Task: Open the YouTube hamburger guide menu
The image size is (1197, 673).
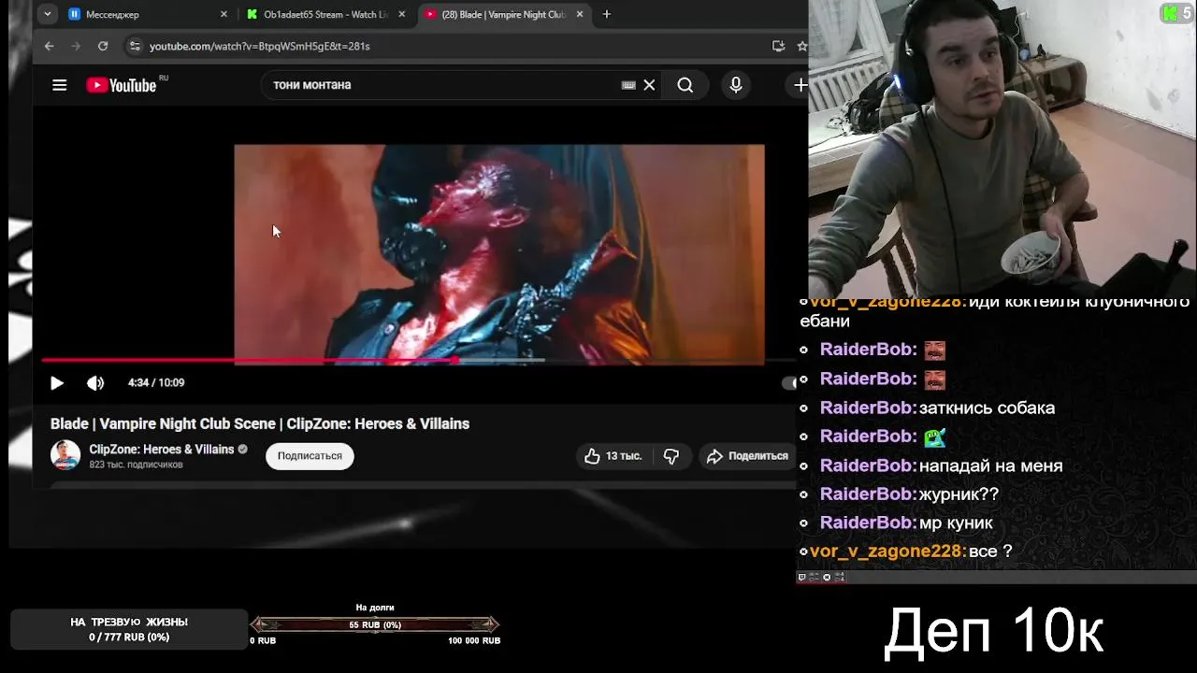Action: tap(59, 85)
